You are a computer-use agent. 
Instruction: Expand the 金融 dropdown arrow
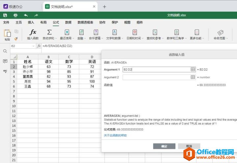click(x=85, y=38)
